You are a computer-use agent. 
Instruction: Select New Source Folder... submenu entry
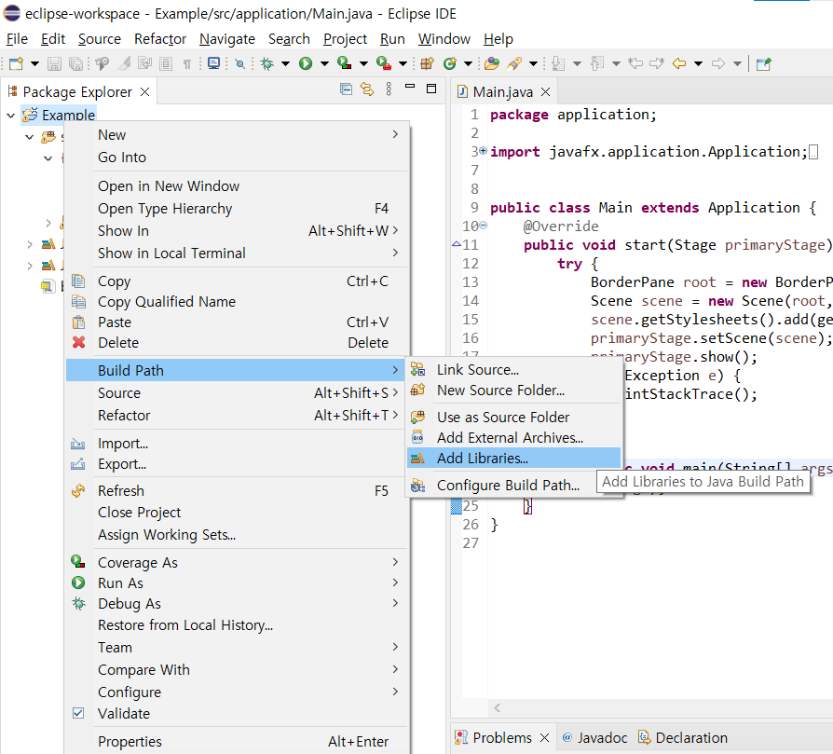click(513, 391)
